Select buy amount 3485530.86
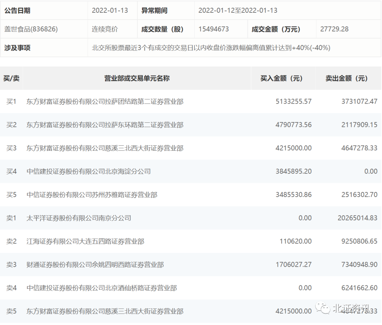This screenshot has height=325, width=382. [294, 195]
